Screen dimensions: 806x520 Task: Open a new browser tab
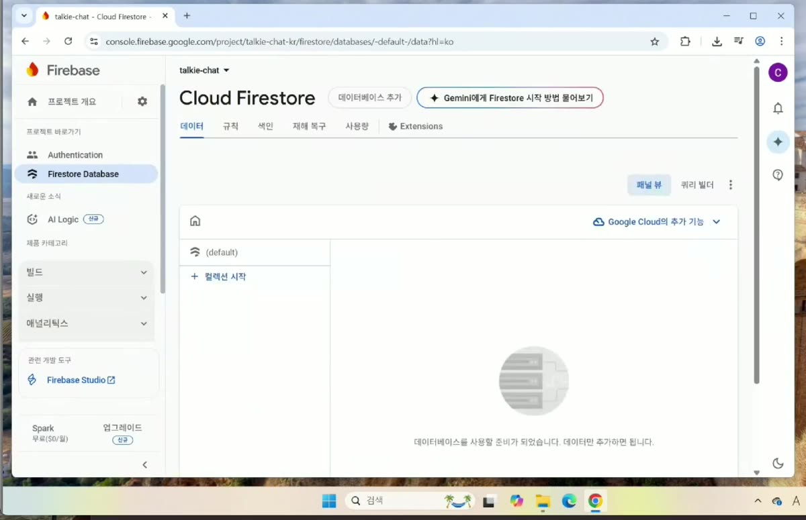coord(187,16)
